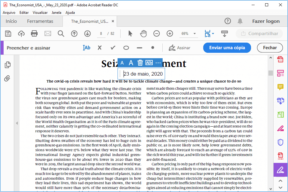The width and height of the screenshot is (288, 192).
Task: Open zoom level dropdown arrow
Action: 195,34
